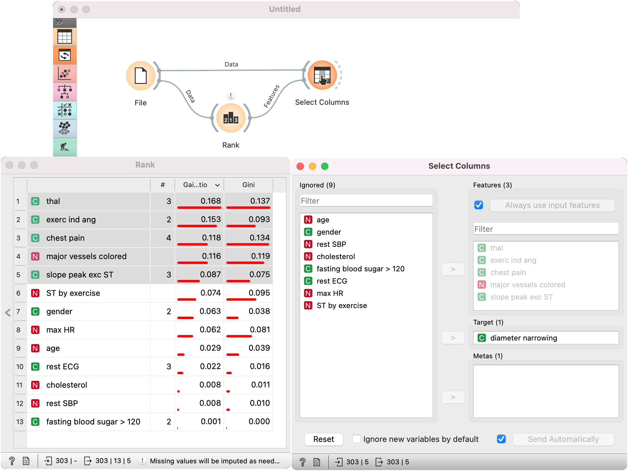Open the Transform category in sidebar
Screen dimensions: 628x471
coord(65,55)
